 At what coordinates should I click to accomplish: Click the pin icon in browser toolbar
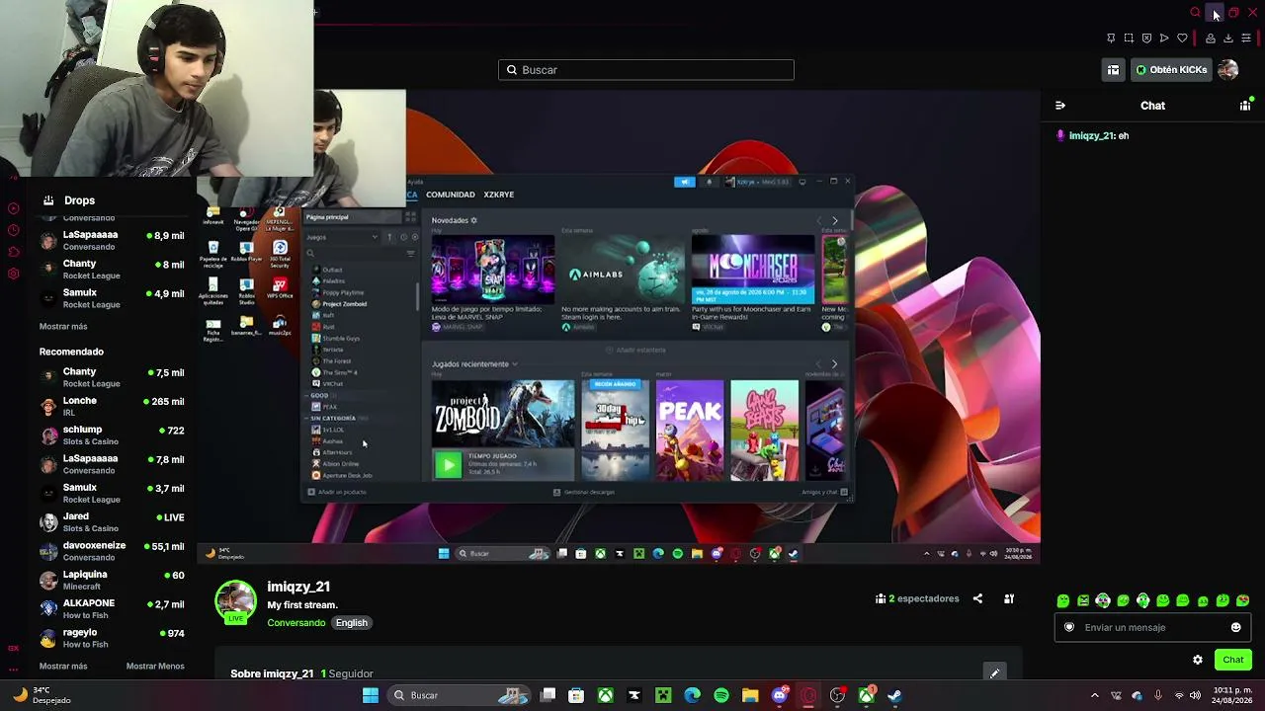click(x=1111, y=39)
